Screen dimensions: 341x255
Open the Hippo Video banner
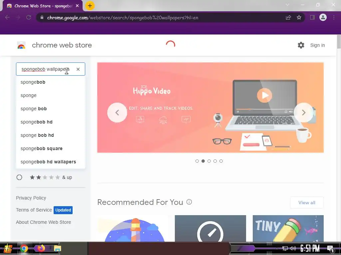click(x=210, y=108)
